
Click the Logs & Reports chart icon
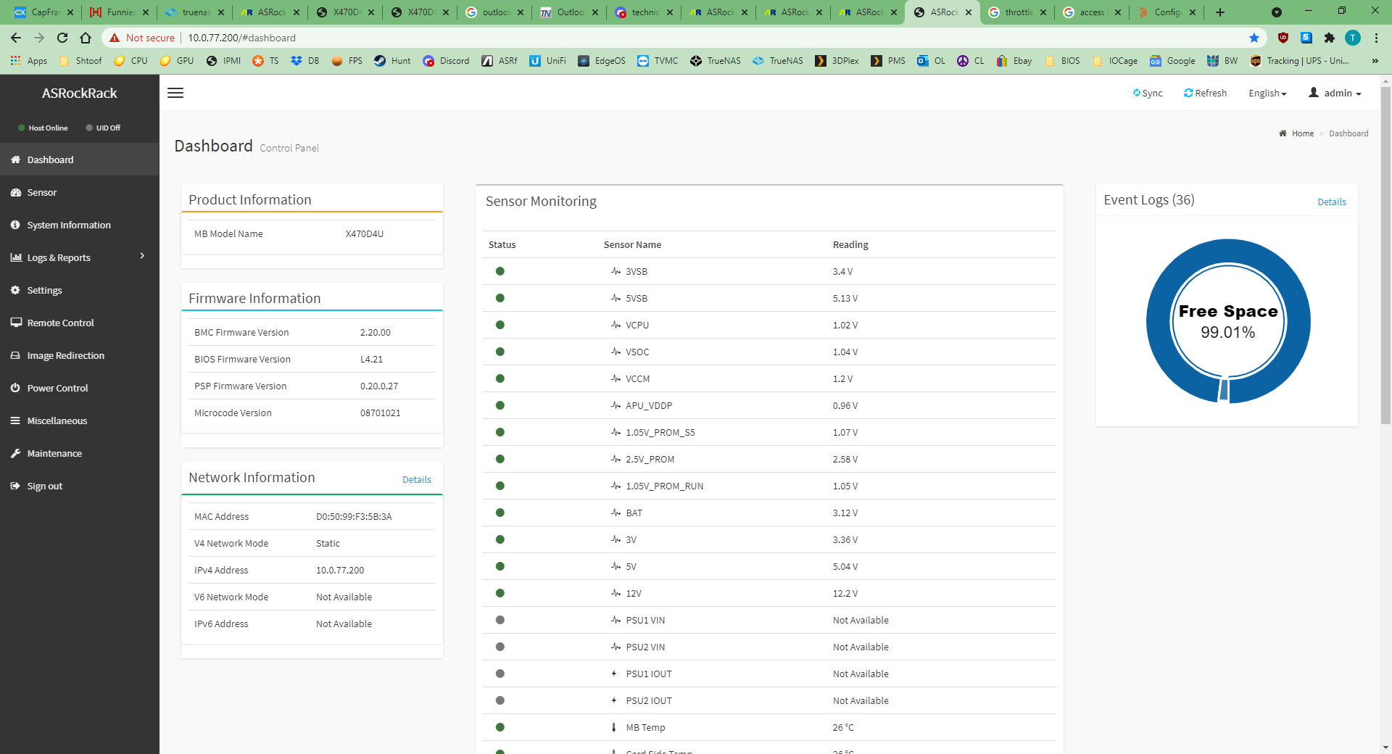pos(15,257)
